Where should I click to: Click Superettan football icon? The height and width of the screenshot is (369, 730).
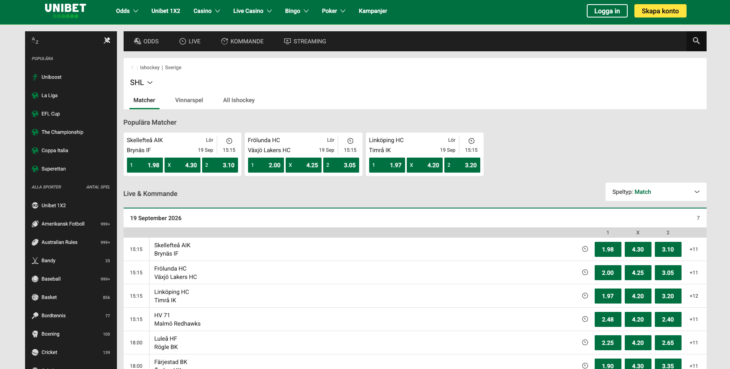35,169
